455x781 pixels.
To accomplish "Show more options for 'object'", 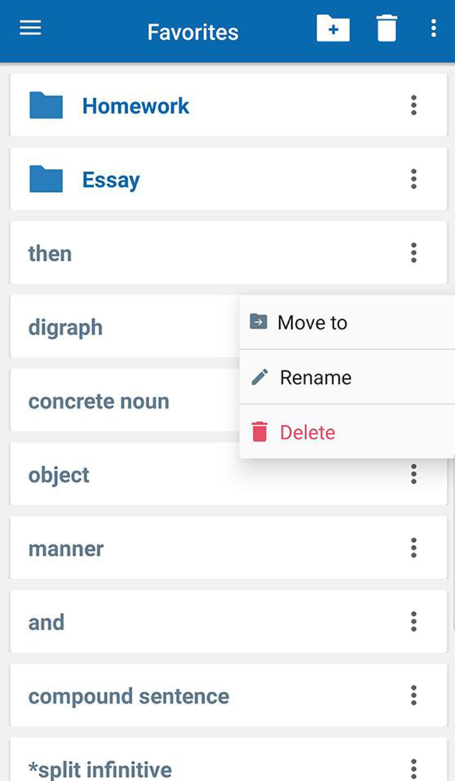I will (413, 474).
